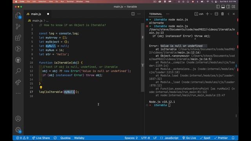Click the Node.js v18.12.1 text in terminal
Viewport: 251px width, 141px height.
click(x=162, y=102)
